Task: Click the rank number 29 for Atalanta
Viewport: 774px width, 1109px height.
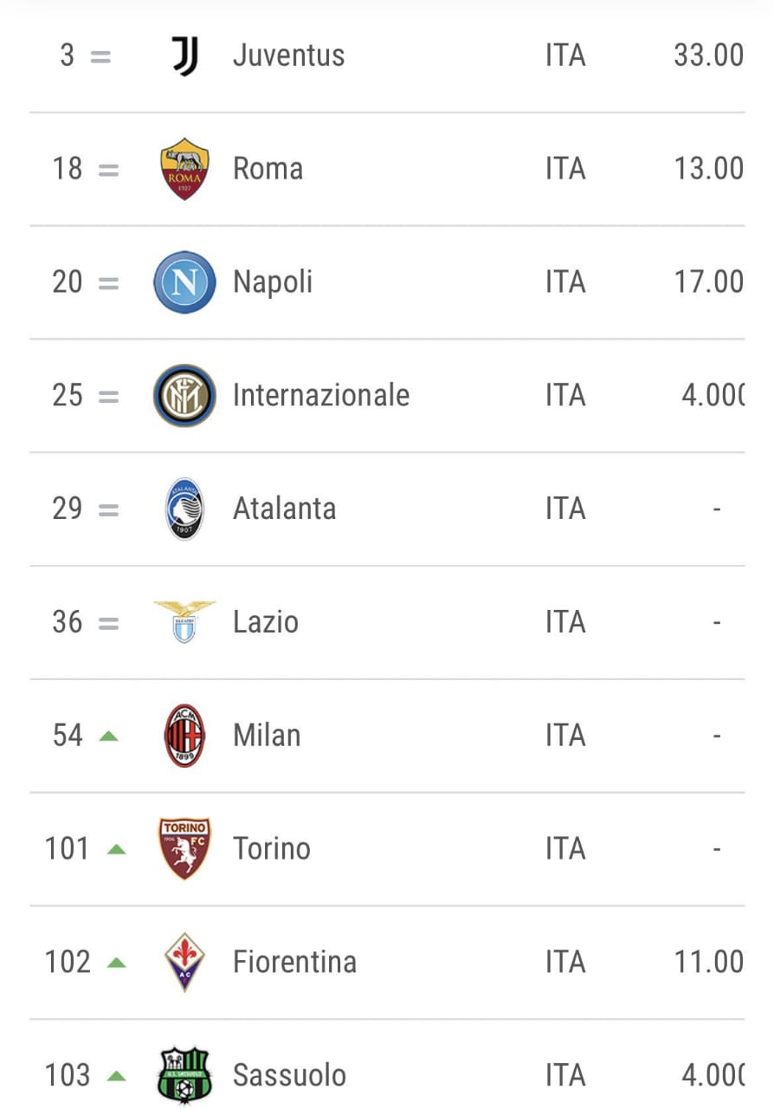Action: (x=68, y=509)
